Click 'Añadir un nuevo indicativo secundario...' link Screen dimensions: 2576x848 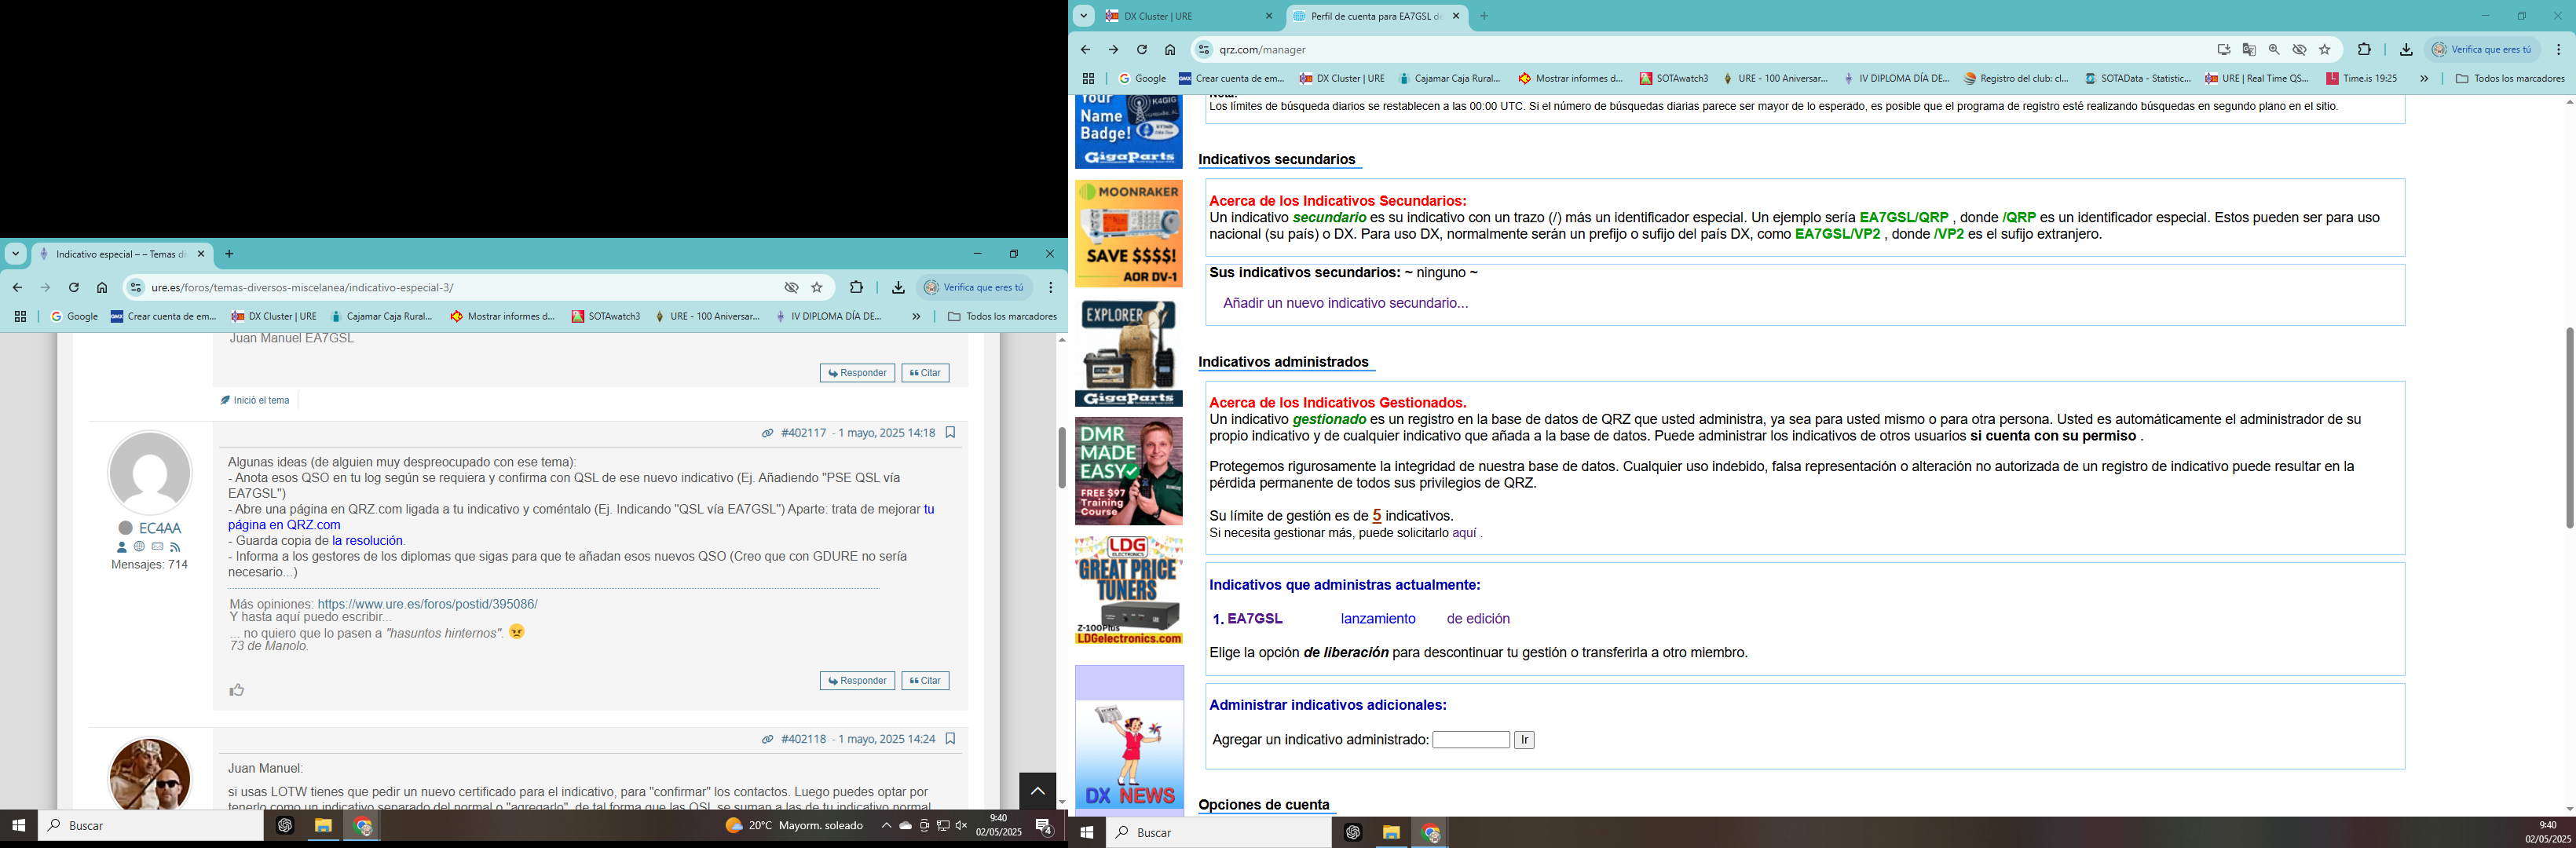[1345, 303]
